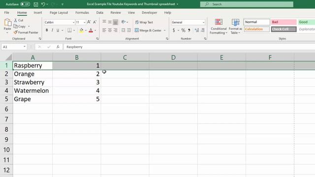
Task: Click Increase Font Size icon
Action: click(x=89, y=22)
